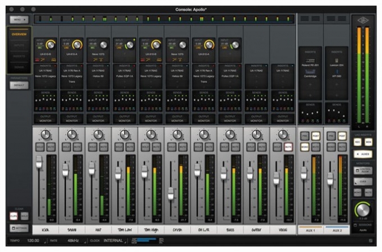382x252 pixels.
Task: Solo the Kick channel
Action: pos(40,147)
